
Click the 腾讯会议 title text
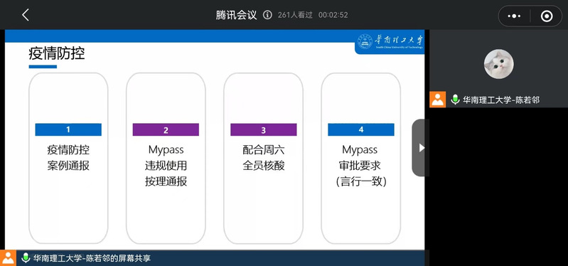pyautogui.click(x=237, y=15)
